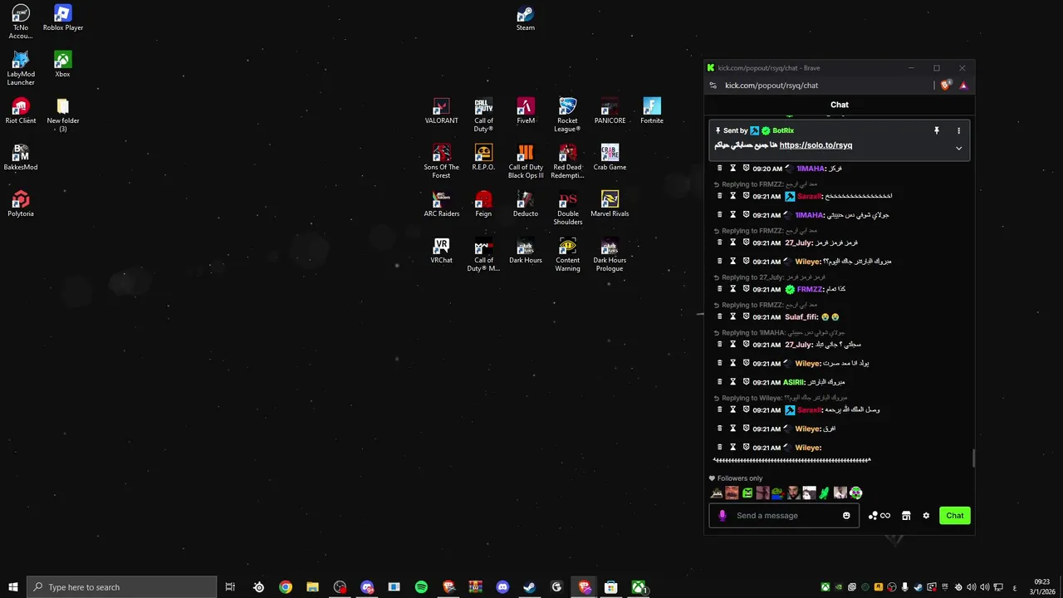Image resolution: width=1063 pixels, height=598 pixels.
Task: Open Spotify from the taskbar
Action: click(421, 587)
